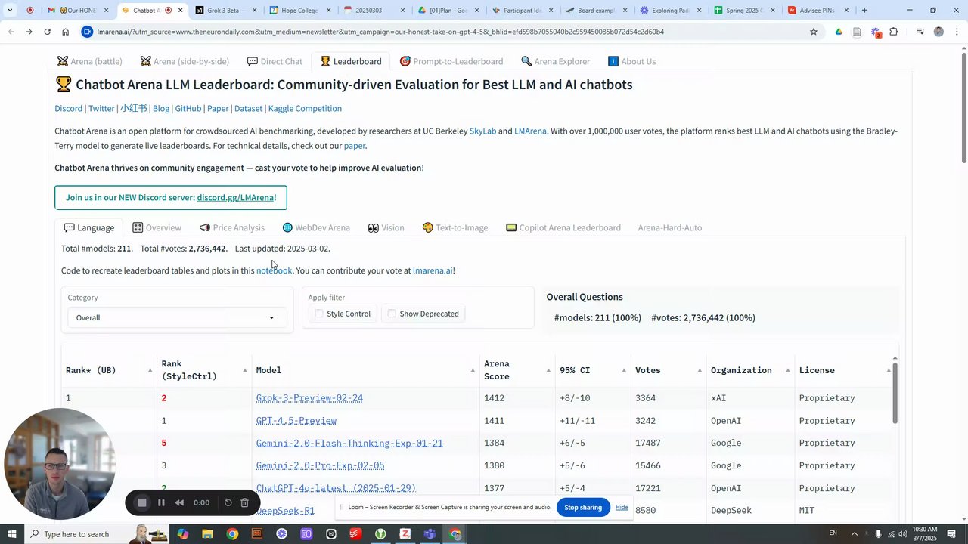Image resolution: width=968 pixels, height=544 pixels.
Task: Select the WebDev Arena leaderboard tab
Action: pos(316,227)
